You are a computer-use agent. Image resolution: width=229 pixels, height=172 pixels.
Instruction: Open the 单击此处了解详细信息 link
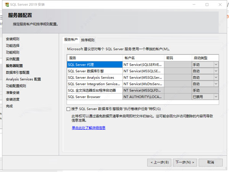click(x=89, y=128)
